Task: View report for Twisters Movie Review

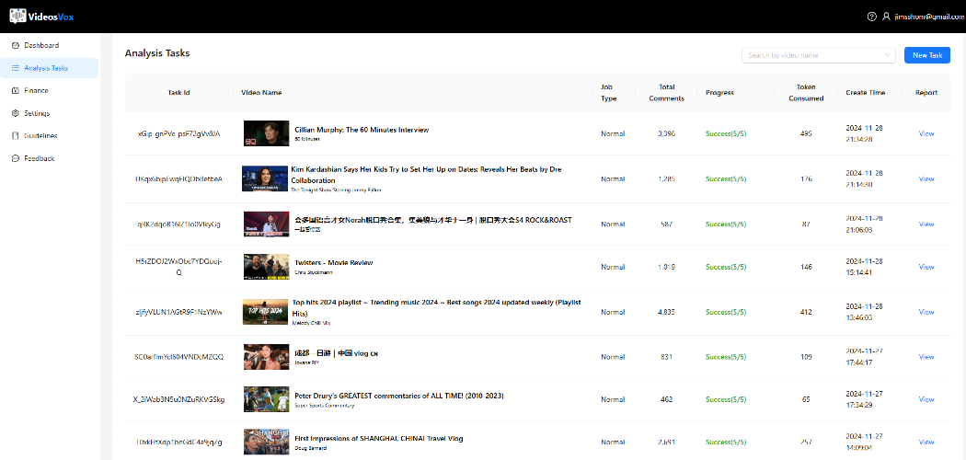Action: pyautogui.click(x=926, y=267)
